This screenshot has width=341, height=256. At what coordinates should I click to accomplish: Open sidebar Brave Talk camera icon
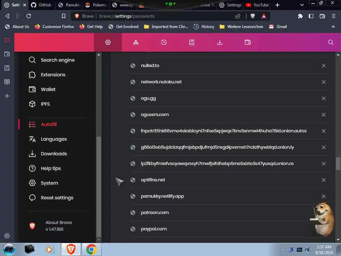coord(7,40)
